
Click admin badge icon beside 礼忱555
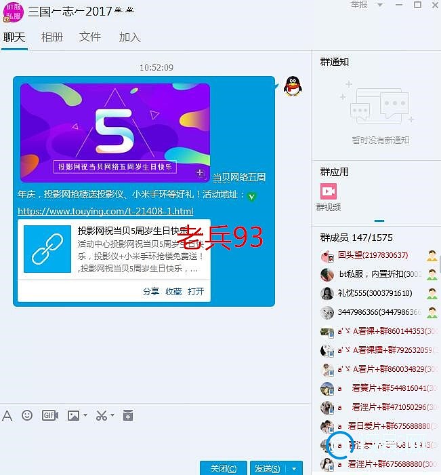tap(432, 294)
